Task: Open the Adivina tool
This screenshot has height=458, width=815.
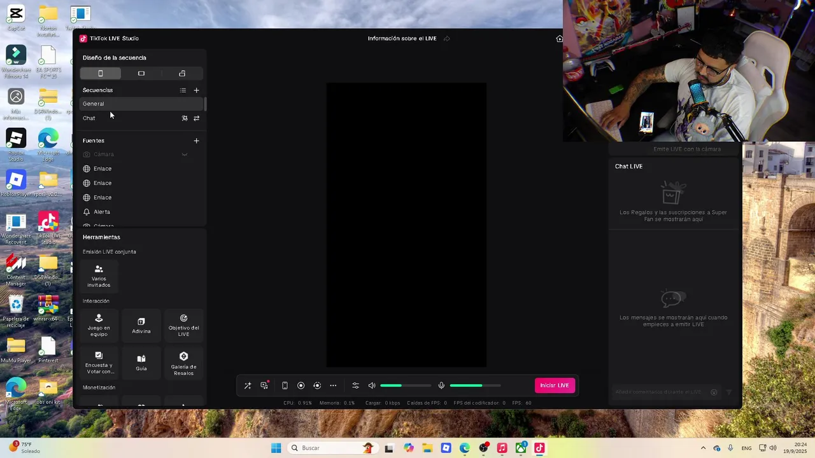Action: [x=141, y=325]
